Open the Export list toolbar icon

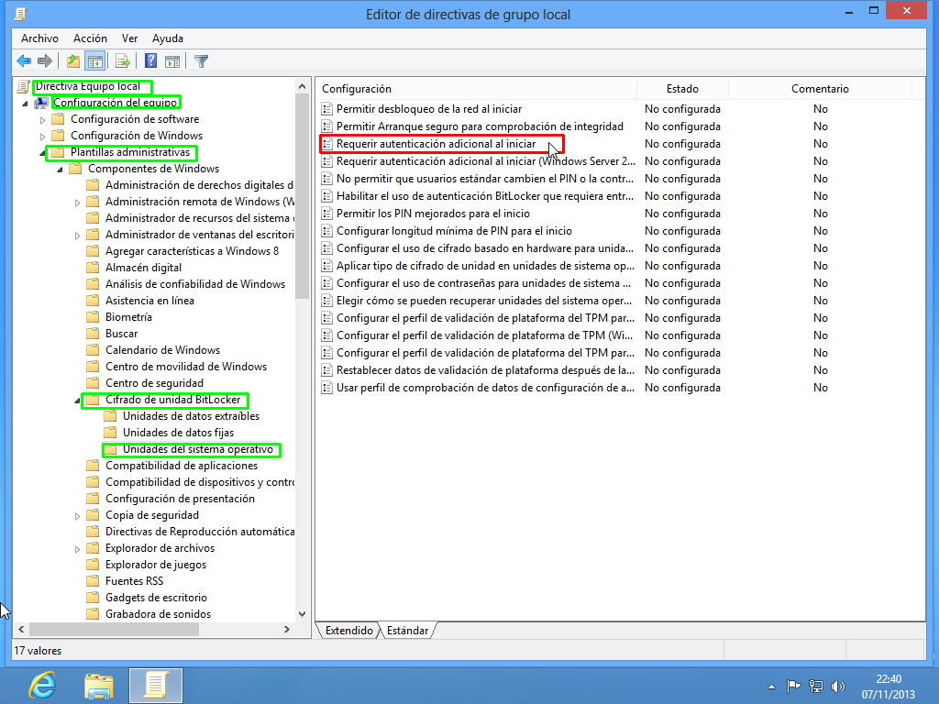[120, 60]
